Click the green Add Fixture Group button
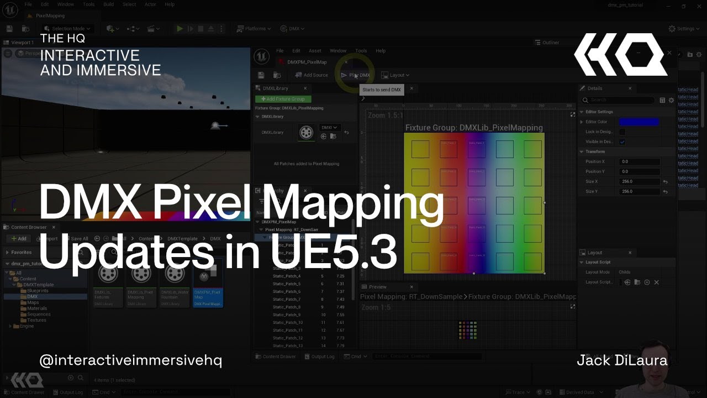This screenshot has height=398, width=707. (x=283, y=99)
